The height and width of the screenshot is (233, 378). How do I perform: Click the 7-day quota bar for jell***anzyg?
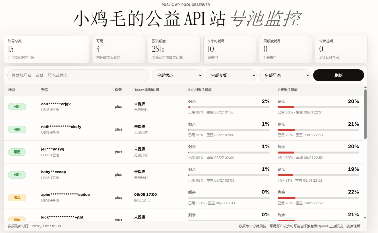click(x=318, y=152)
